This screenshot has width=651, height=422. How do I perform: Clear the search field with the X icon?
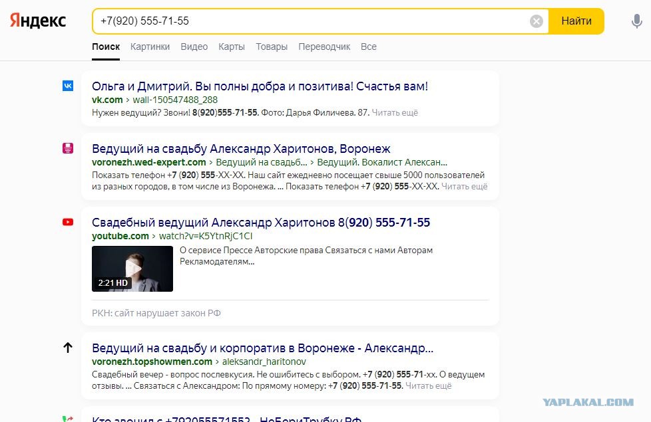tap(537, 21)
